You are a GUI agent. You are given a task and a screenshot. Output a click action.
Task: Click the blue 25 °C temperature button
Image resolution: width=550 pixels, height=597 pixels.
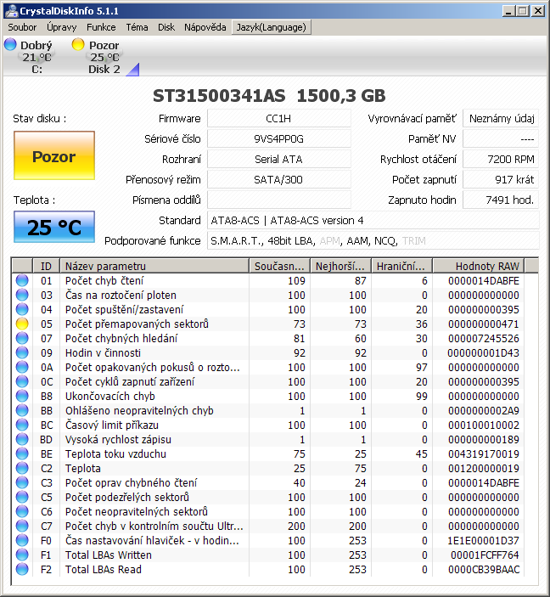coord(54,227)
